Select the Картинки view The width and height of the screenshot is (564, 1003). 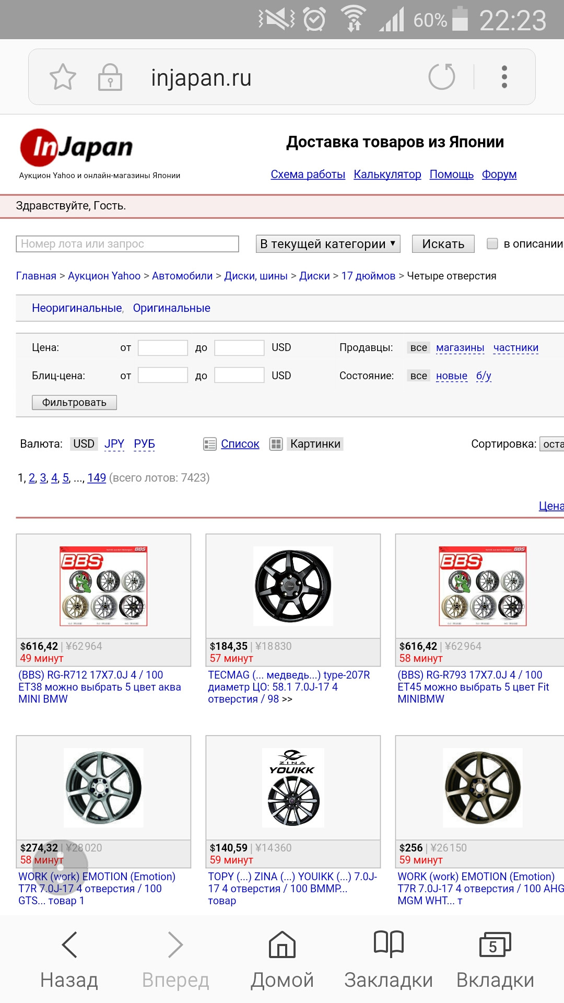pyautogui.click(x=315, y=444)
